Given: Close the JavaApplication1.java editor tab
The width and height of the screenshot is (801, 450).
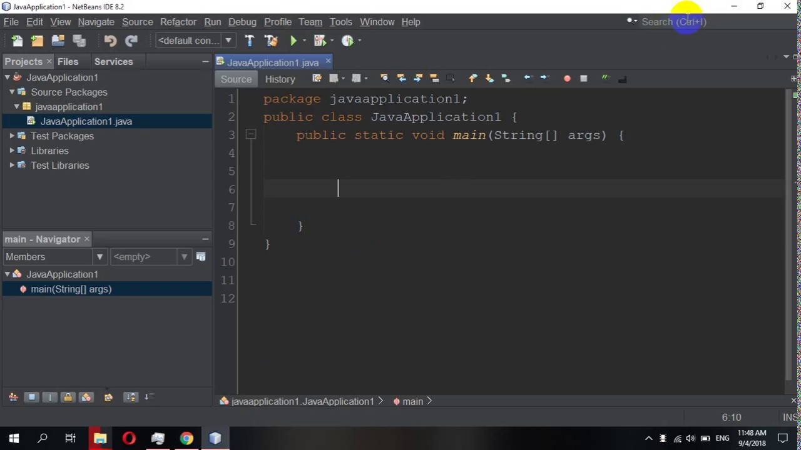Looking at the screenshot, I should click(x=328, y=61).
